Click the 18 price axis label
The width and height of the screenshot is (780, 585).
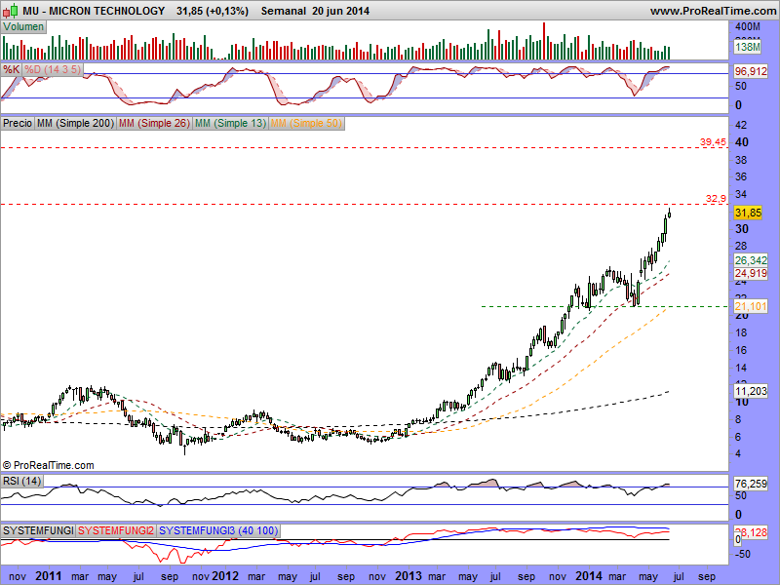(x=741, y=333)
